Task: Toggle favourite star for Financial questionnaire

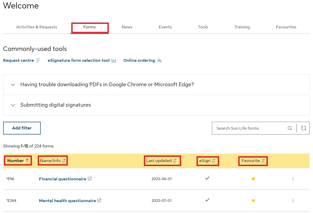Action: (x=253, y=179)
